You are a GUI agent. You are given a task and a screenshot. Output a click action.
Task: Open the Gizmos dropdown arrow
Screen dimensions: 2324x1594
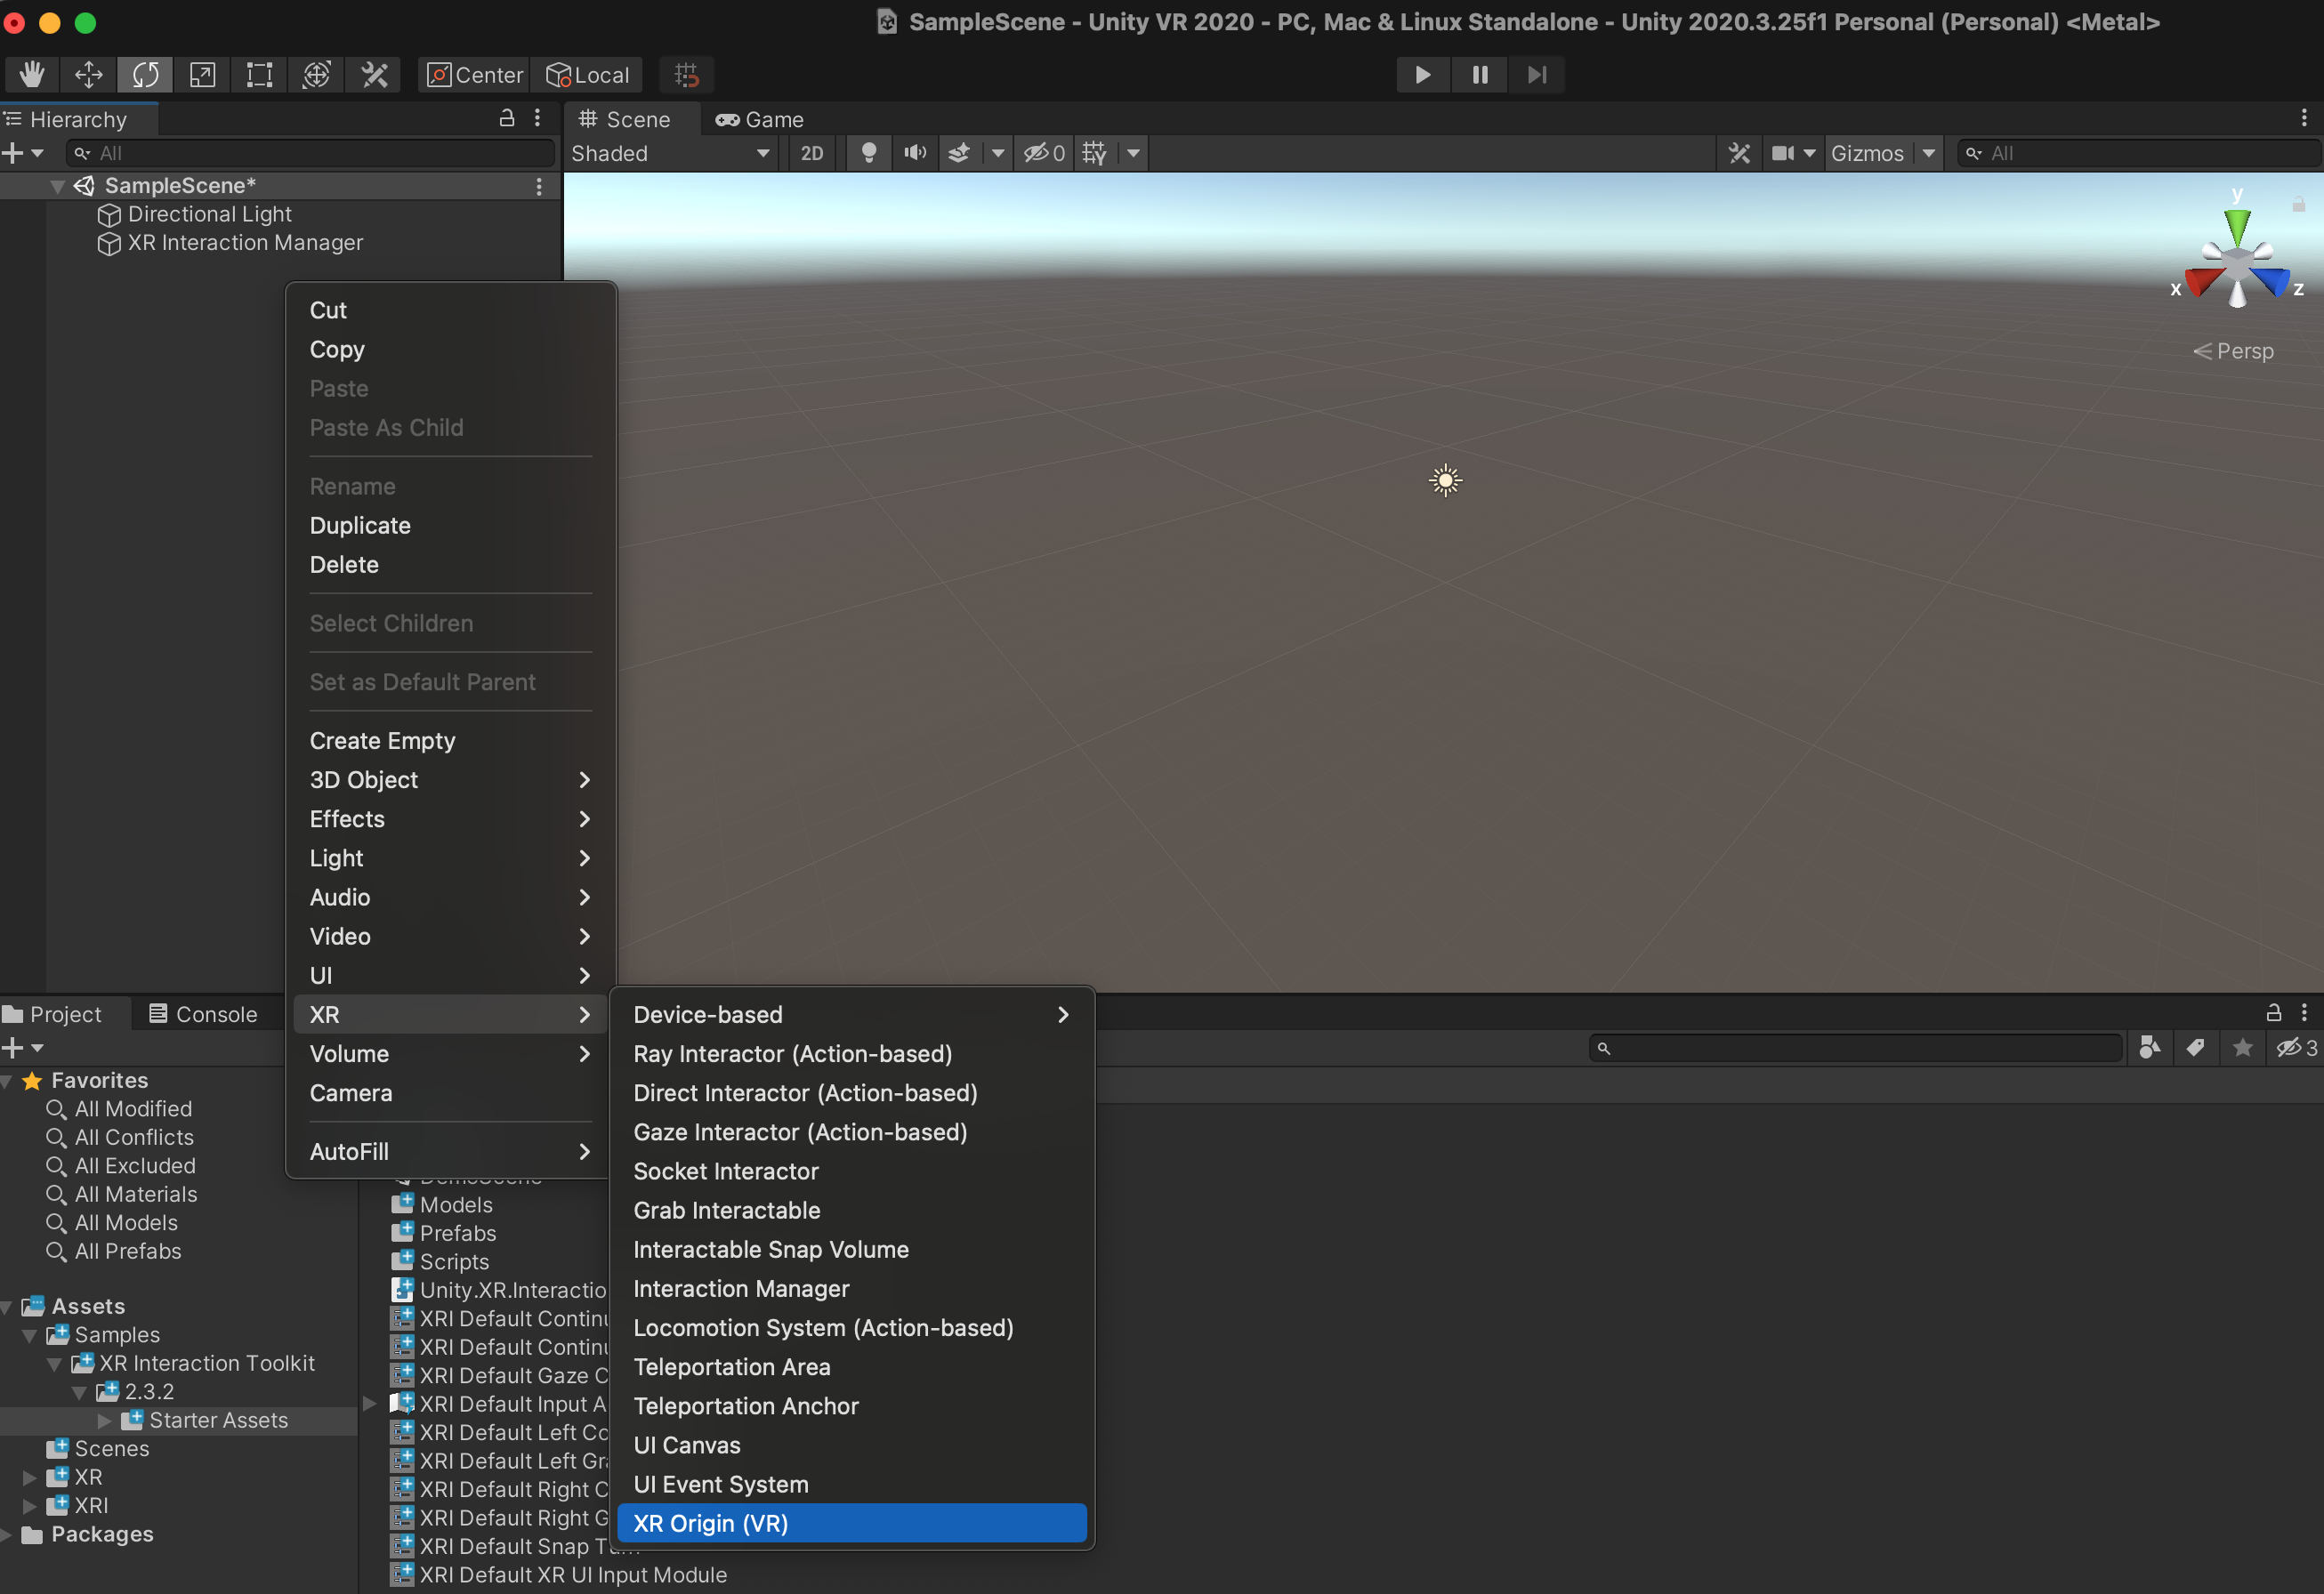tap(1929, 153)
